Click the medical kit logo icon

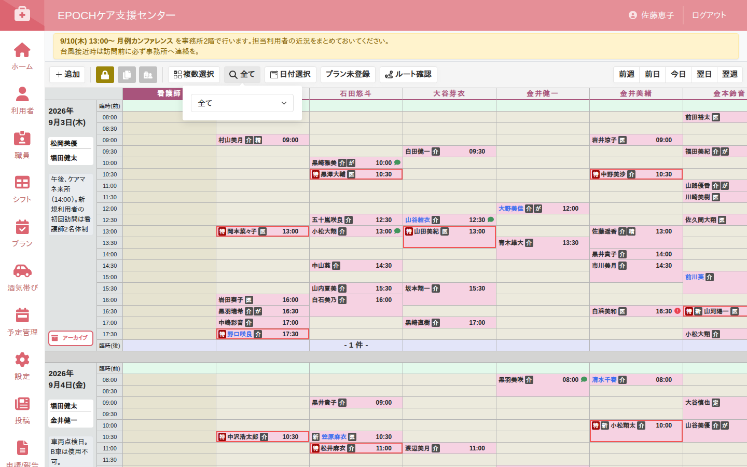[x=22, y=14]
